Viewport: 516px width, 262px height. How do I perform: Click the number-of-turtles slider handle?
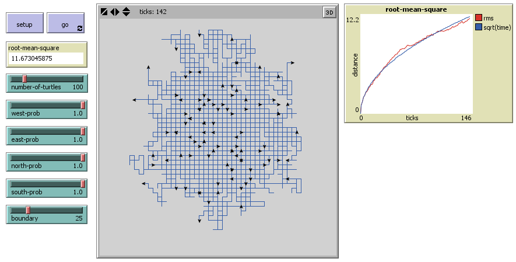24,79
